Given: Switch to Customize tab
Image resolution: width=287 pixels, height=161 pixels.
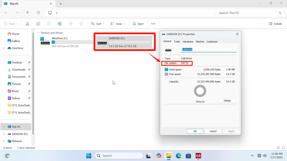Looking at the screenshot, I should (x=212, y=41).
